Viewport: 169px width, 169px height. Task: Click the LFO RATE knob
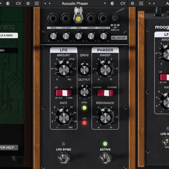click(64, 117)
